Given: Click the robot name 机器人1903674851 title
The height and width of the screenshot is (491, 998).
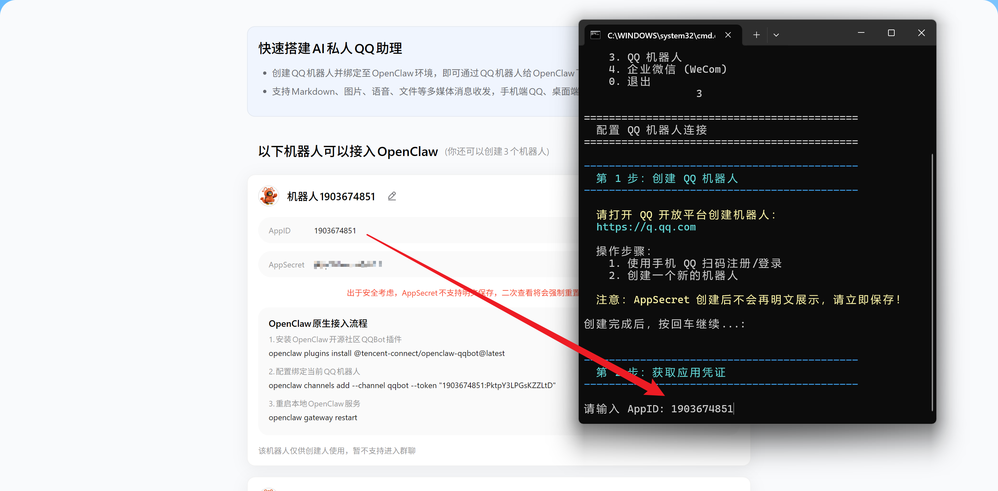Looking at the screenshot, I should pyautogui.click(x=331, y=197).
